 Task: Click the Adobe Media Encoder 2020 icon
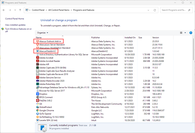[x=38, y=81]
